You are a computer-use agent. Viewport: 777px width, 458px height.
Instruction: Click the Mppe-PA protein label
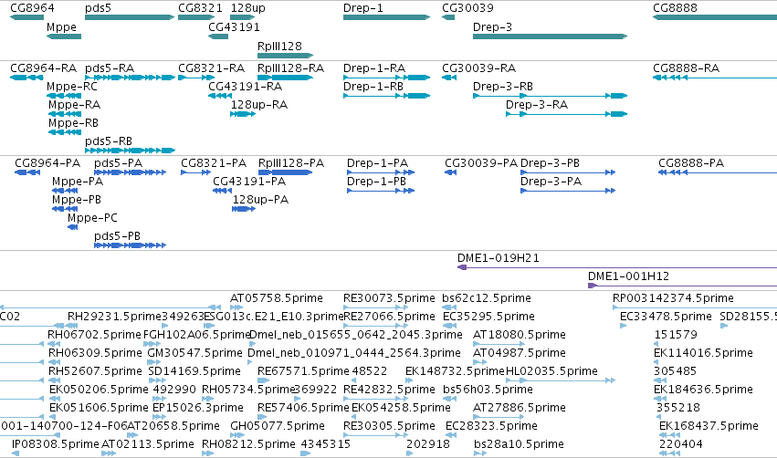pos(78,182)
